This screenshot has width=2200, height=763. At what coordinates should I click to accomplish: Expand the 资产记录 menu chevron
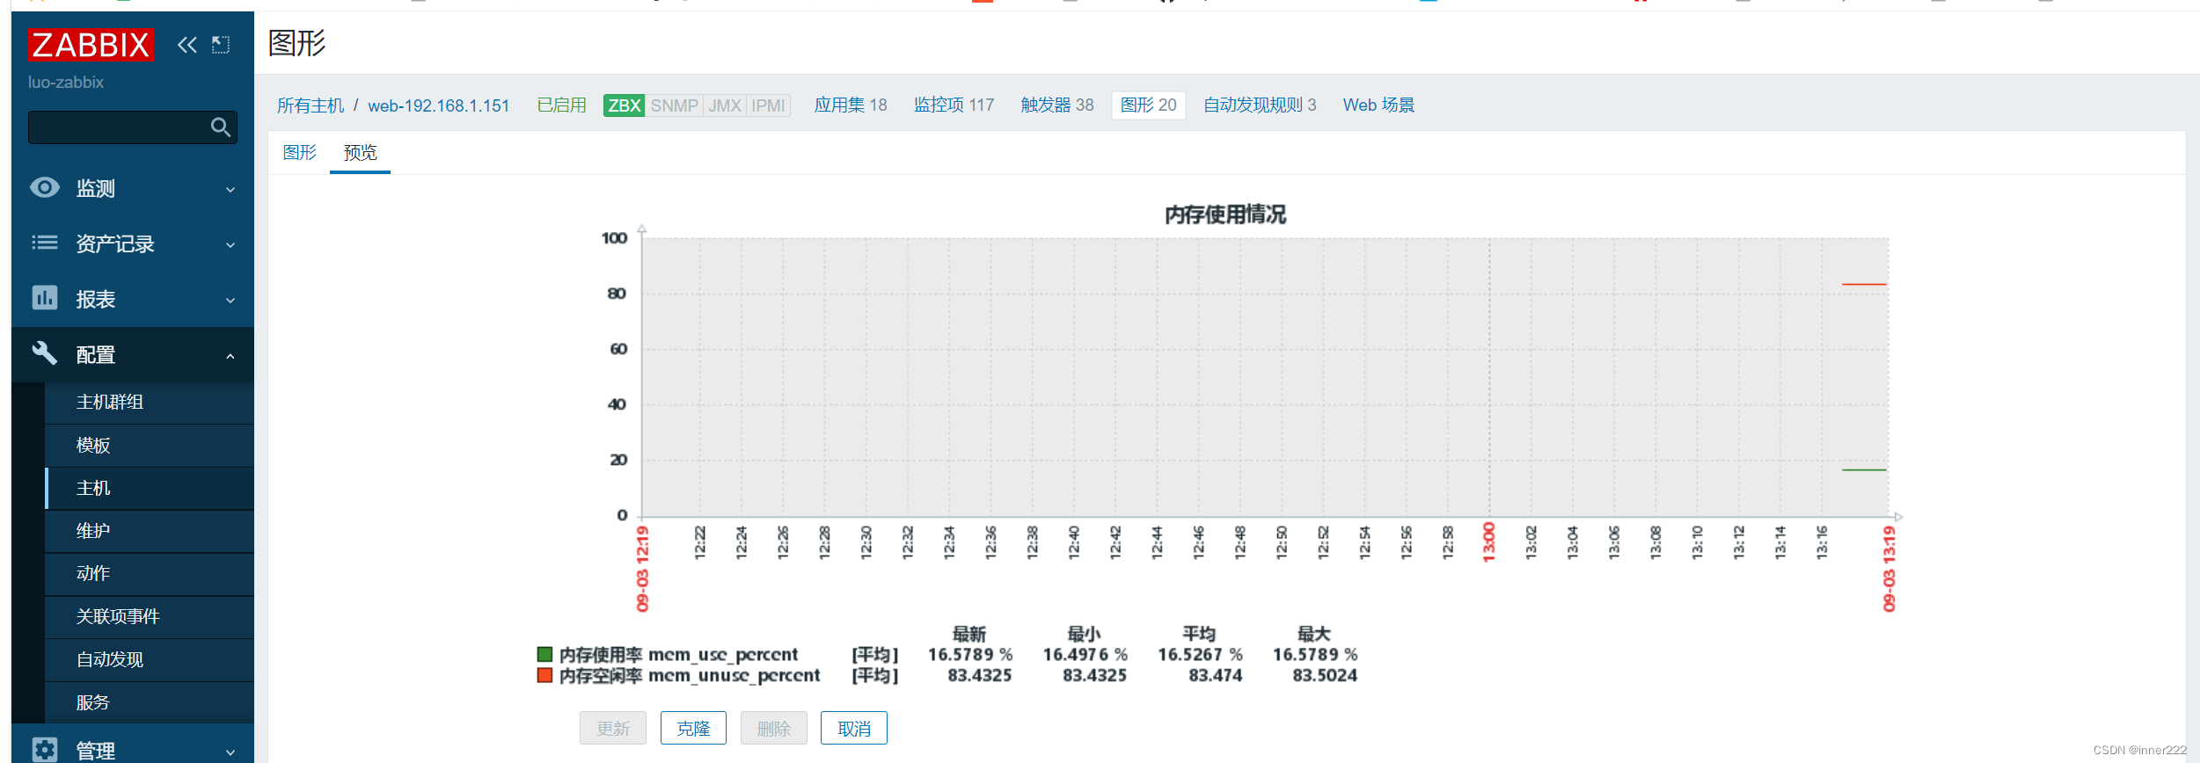pyautogui.click(x=230, y=244)
